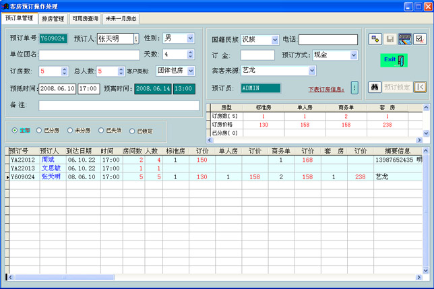The height and width of the screenshot is (289, 434).
Task: Click the binoculars search icon
Action: tap(375, 86)
